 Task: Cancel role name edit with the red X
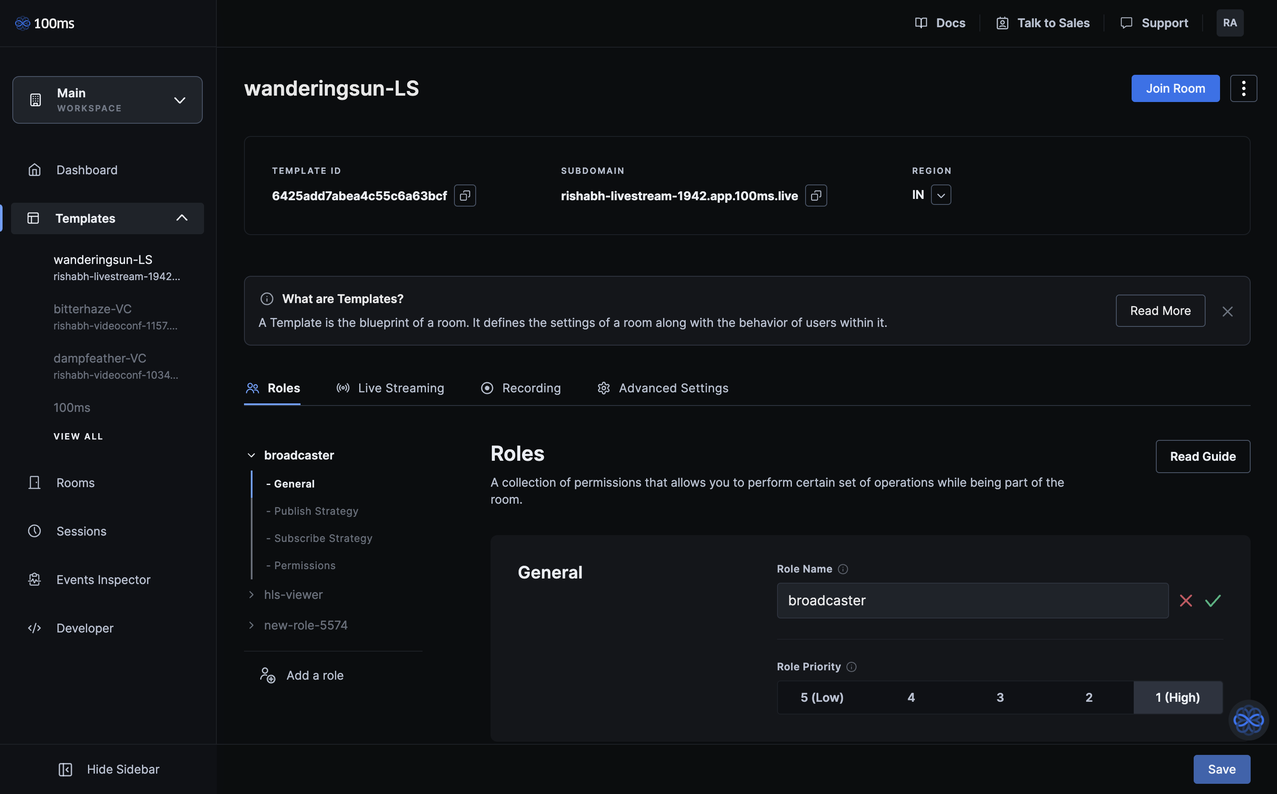[1186, 600]
